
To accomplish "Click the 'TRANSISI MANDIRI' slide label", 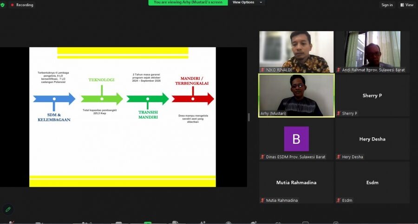I will pos(148,115).
